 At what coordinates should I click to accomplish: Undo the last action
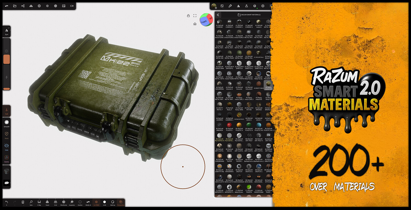coord(7,202)
